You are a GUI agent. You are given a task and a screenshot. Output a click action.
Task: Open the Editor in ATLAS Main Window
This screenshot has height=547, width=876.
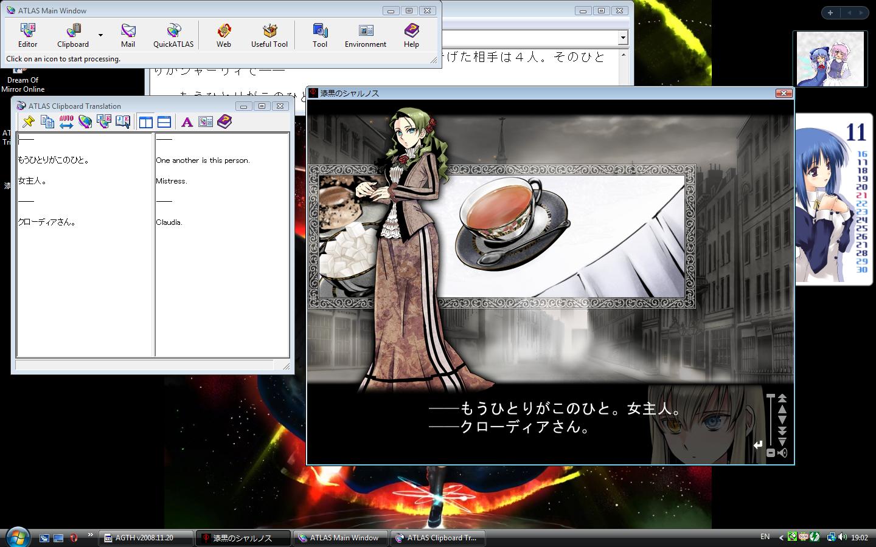pos(27,35)
